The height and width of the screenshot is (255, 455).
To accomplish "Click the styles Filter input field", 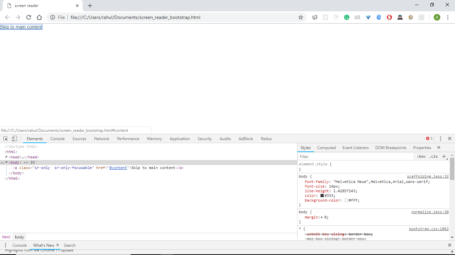I will pos(355,157).
